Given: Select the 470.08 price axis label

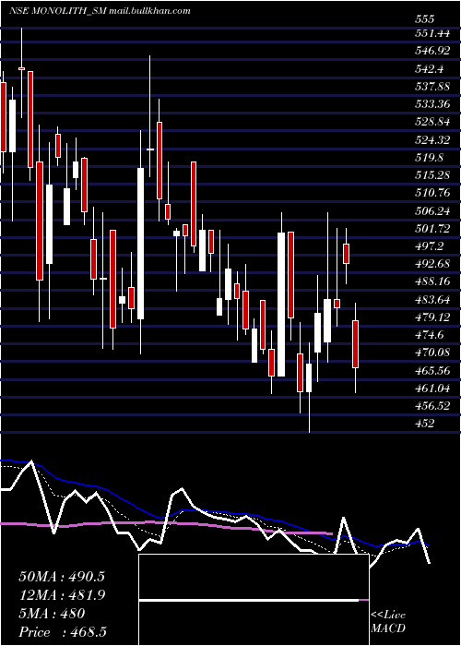Looking at the screenshot, I should point(431,353).
